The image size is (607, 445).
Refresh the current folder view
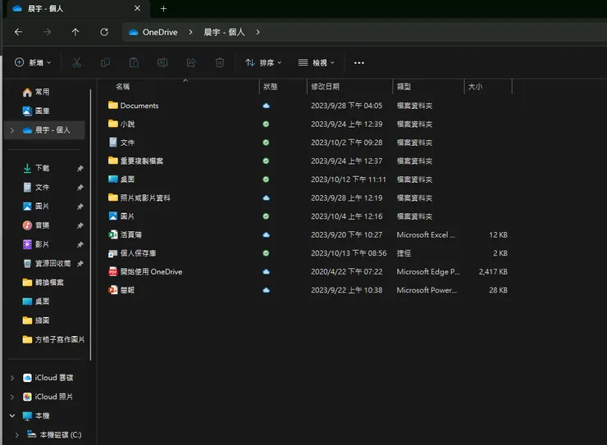coord(104,32)
